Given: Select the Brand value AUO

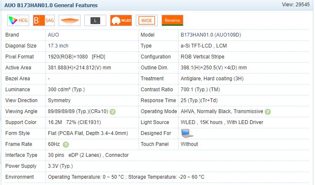Looking at the screenshot, I should pyautogui.click(x=53, y=35).
